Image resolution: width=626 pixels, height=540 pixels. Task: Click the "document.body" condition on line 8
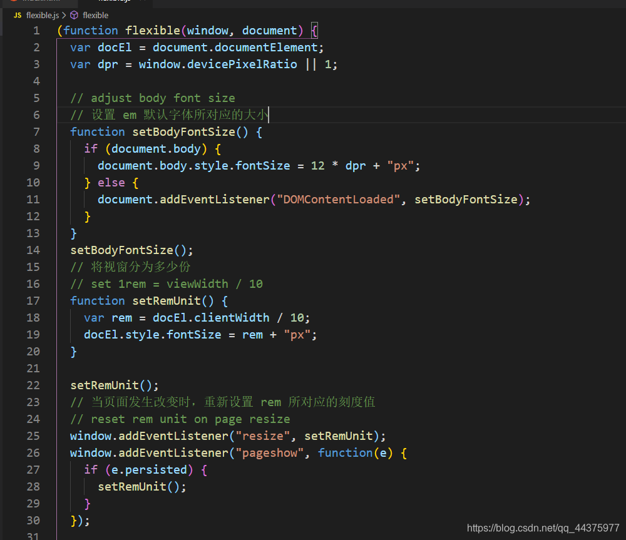point(156,149)
